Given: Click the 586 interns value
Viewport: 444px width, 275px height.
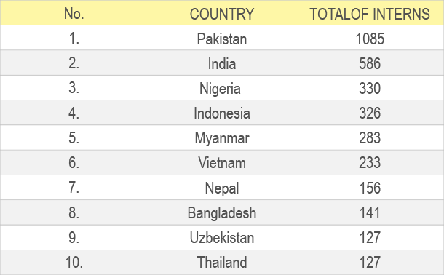Looking at the screenshot, I should [x=370, y=63].
